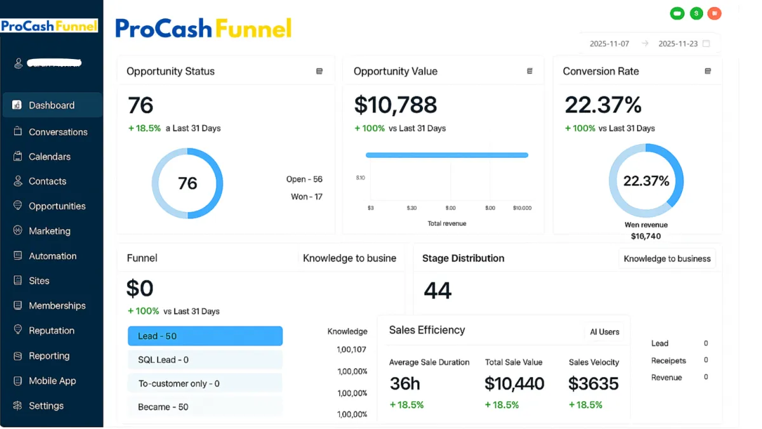Click the green dollar round header icon

point(696,13)
